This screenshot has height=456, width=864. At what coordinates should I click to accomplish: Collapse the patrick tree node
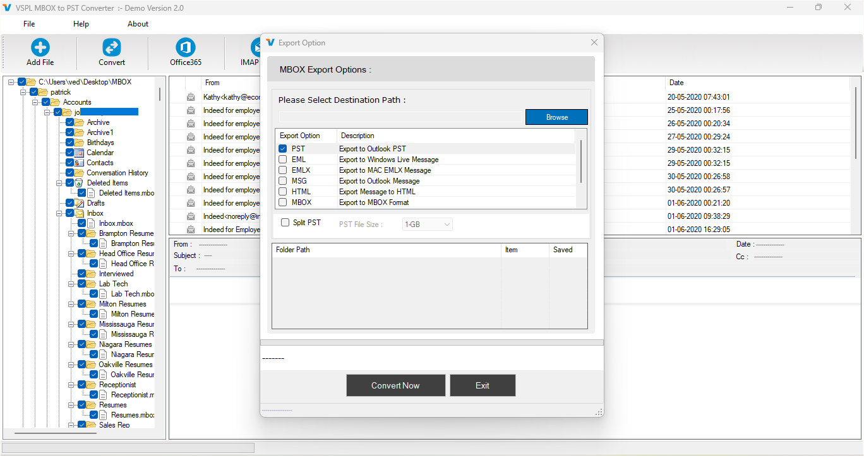tap(23, 92)
